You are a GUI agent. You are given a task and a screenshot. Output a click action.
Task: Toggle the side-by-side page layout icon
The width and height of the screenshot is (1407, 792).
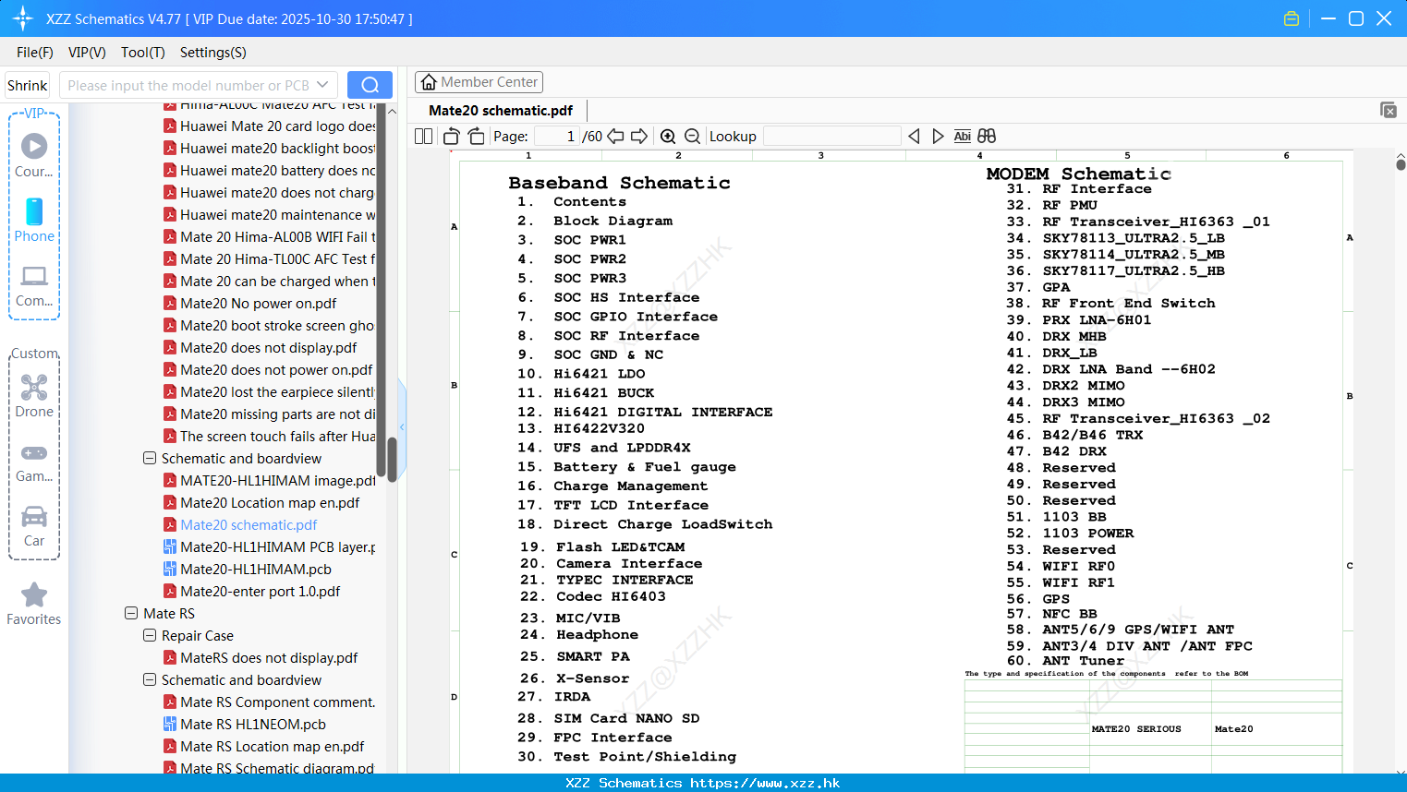point(424,137)
